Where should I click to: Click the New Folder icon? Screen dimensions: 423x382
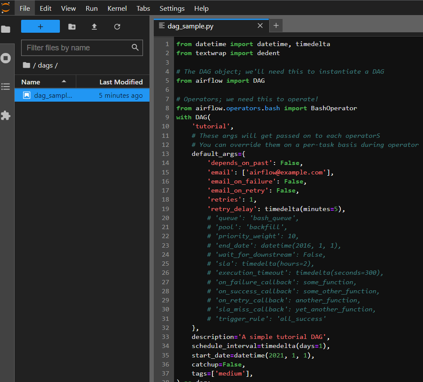[x=72, y=27]
